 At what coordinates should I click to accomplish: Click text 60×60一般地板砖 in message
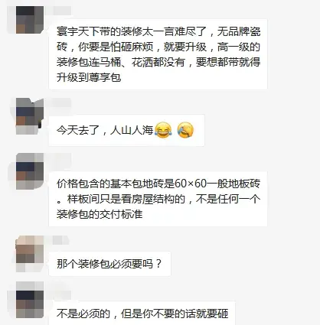pos(214,184)
